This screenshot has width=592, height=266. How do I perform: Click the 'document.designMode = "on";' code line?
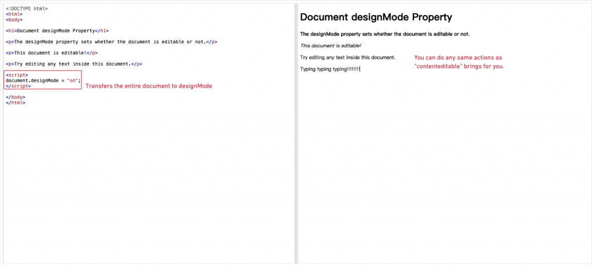tap(43, 80)
